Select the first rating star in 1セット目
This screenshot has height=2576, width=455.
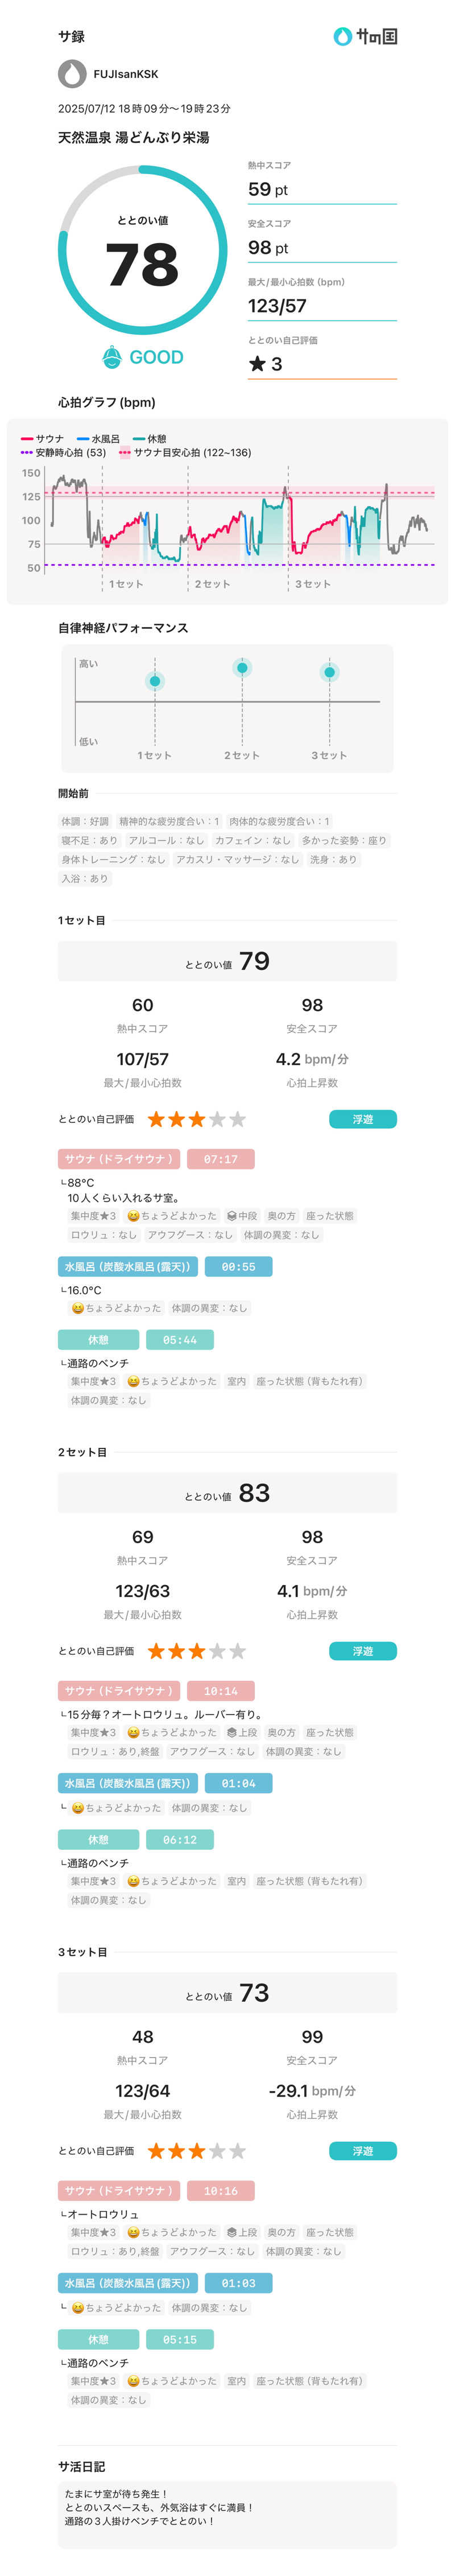point(156,1119)
